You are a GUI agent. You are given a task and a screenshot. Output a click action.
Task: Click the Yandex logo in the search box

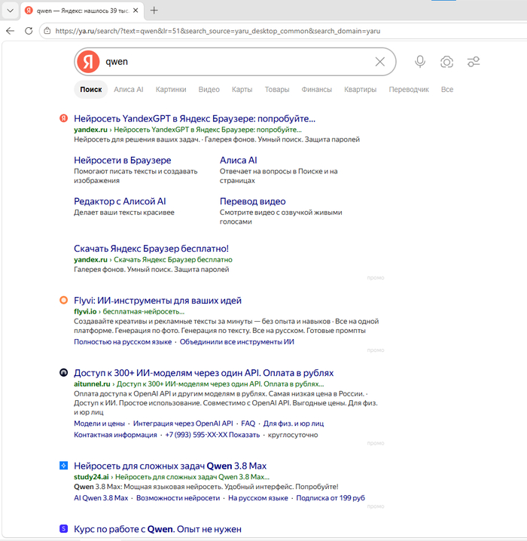pyautogui.click(x=88, y=62)
